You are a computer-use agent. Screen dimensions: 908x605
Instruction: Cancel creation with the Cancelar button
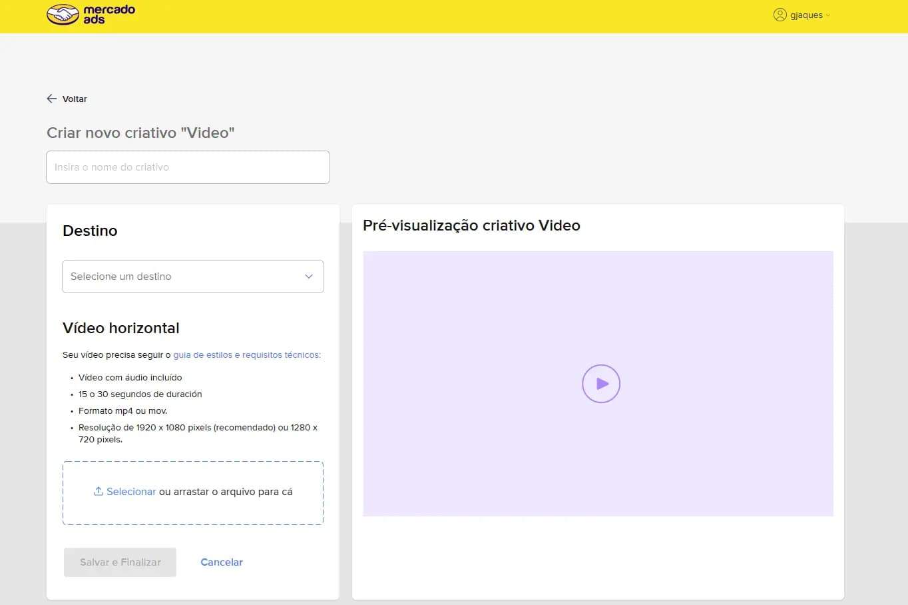coord(222,562)
